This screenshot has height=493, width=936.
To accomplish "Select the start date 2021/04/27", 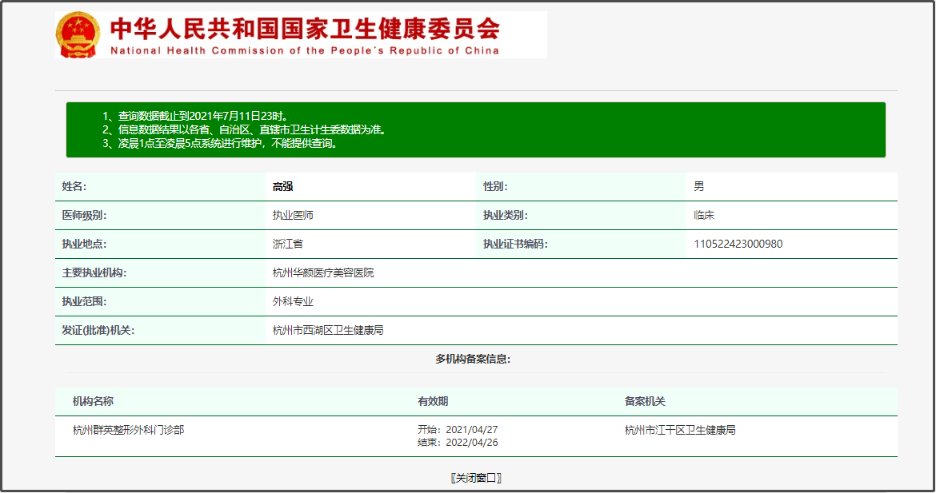I will [x=471, y=430].
